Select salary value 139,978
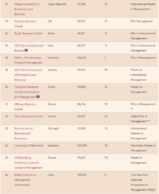Viewport: 159px width, 194px height. point(82,175)
